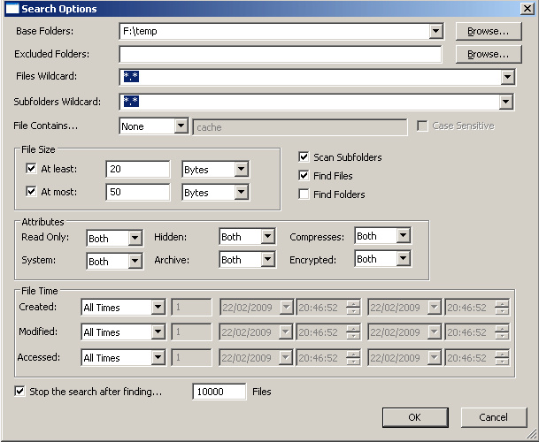Image resolution: width=539 pixels, height=442 pixels.
Task: Enable the Find Folders checkbox
Action: (x=304, y=194)
